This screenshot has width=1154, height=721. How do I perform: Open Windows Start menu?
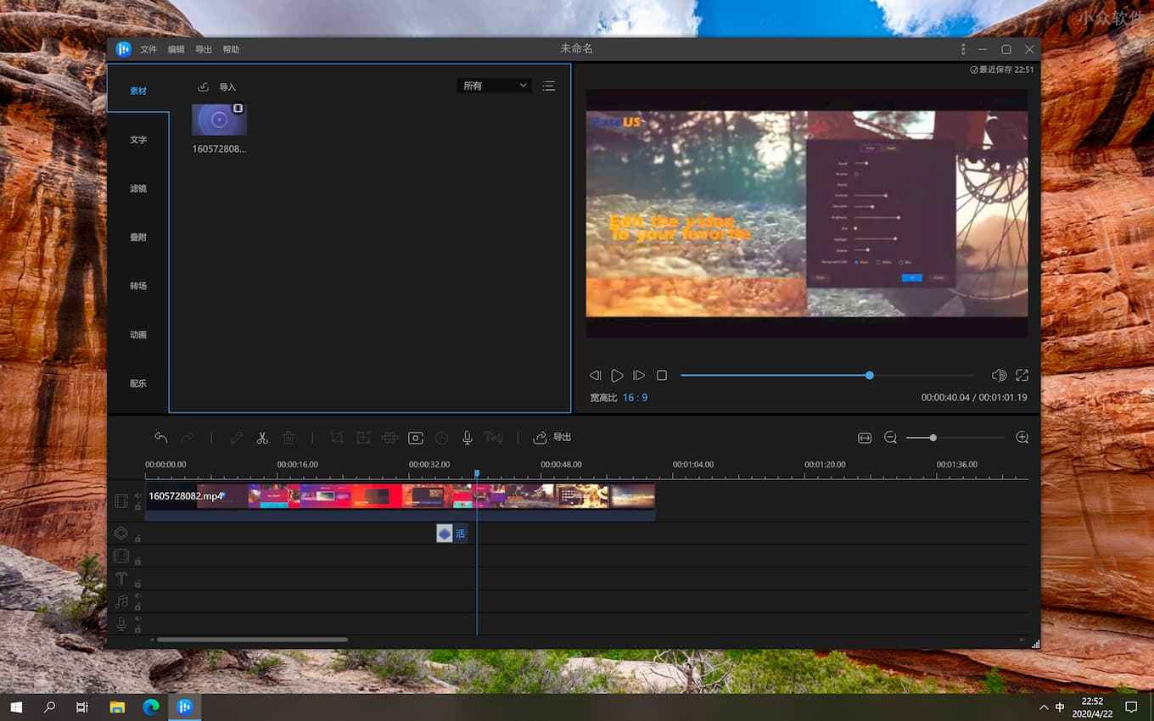click(x=16, y=707)
